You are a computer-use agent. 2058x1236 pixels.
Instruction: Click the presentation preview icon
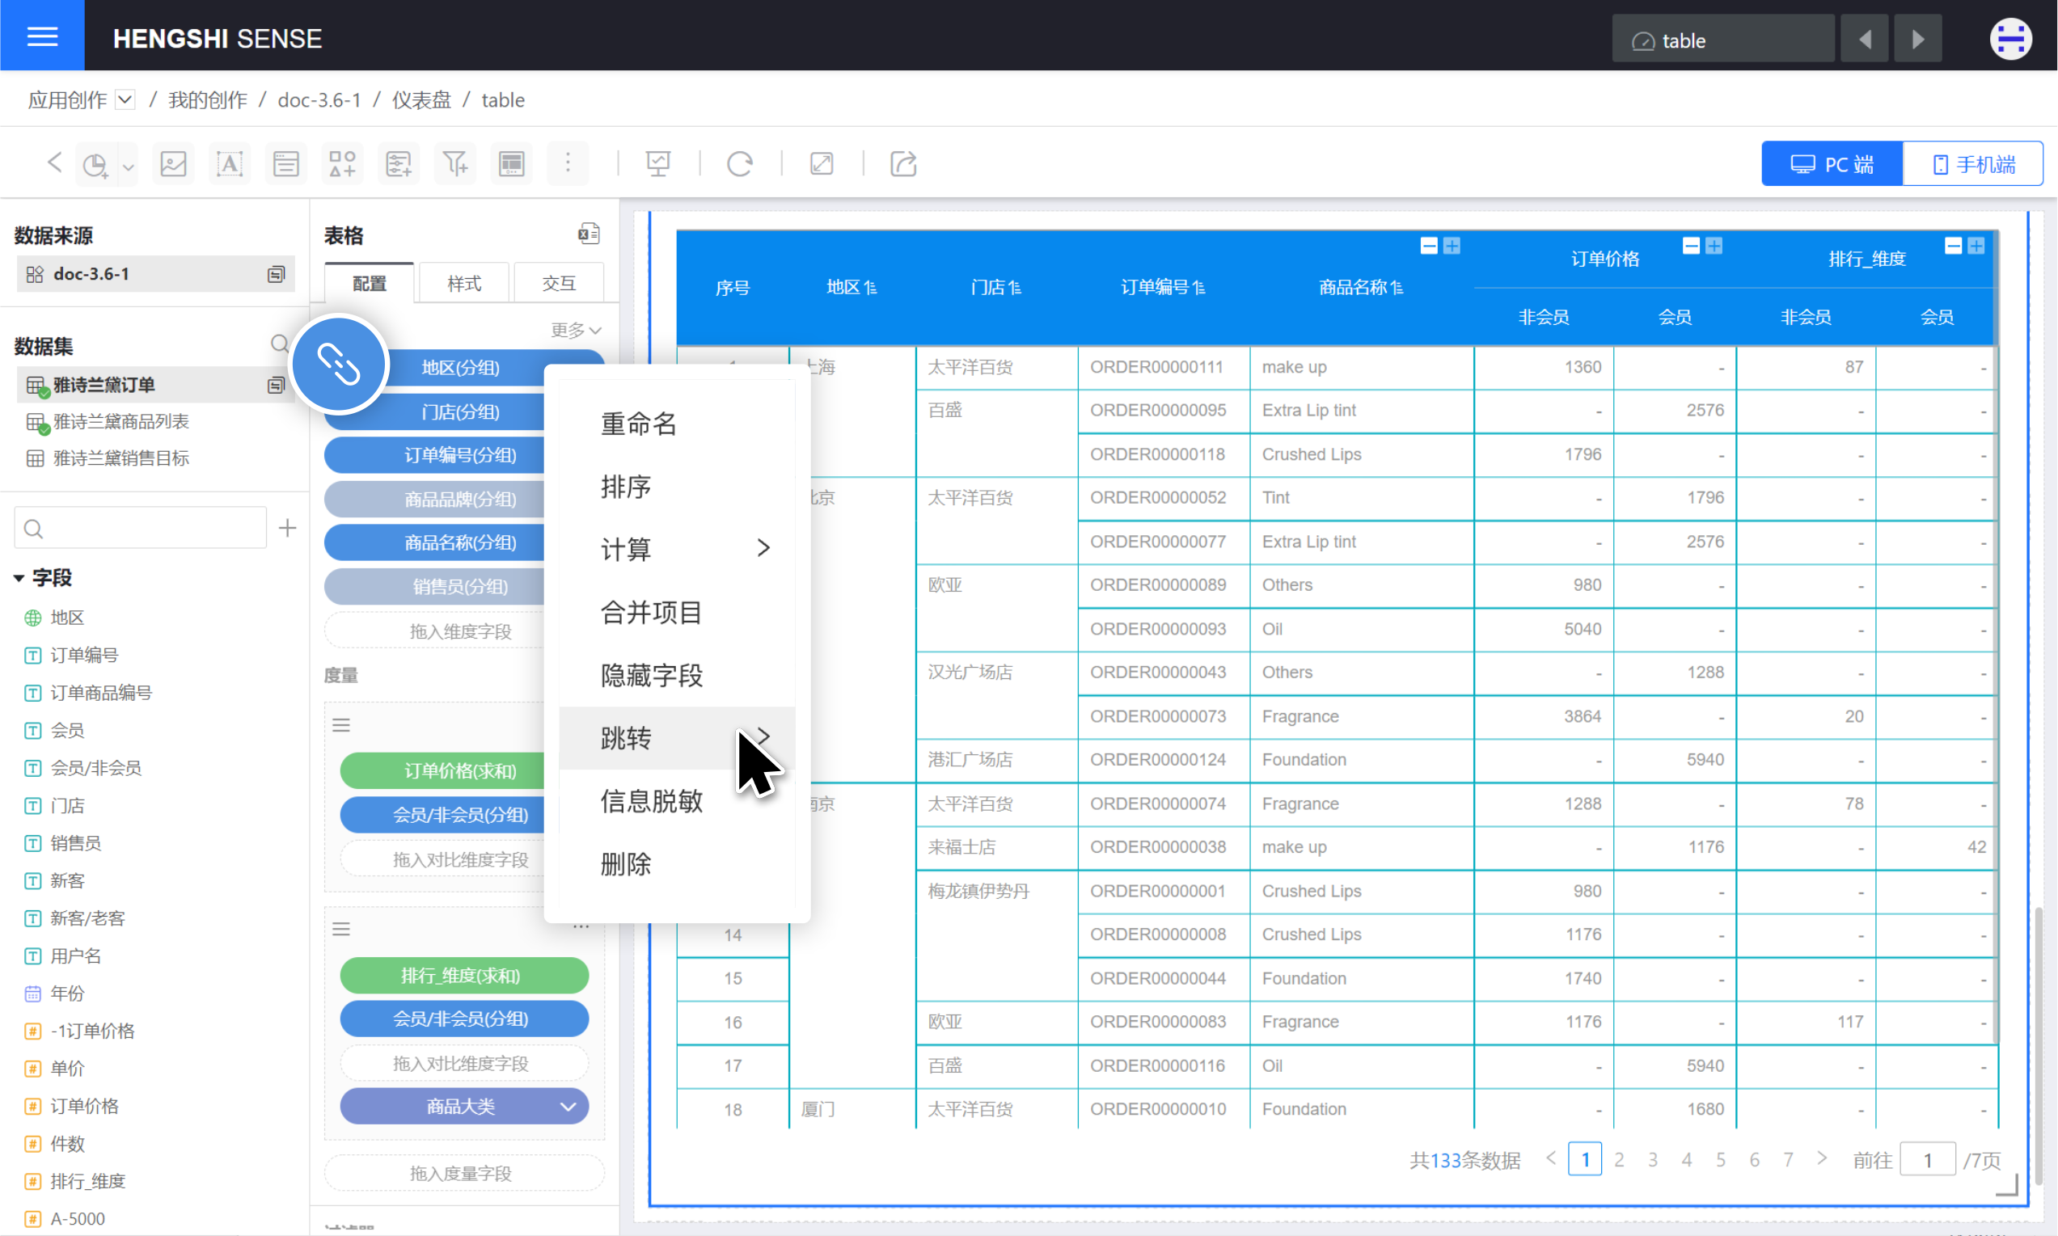(658, 164)
